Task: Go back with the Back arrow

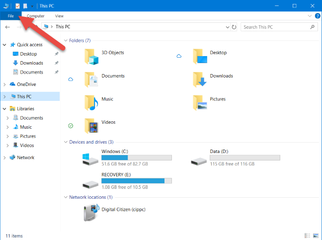Action: click(7, 27)
